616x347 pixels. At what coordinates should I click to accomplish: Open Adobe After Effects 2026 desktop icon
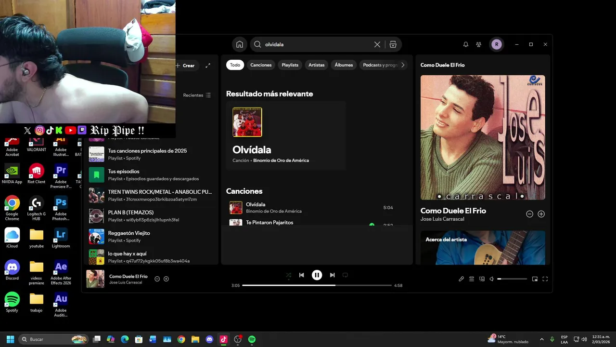[61, 272]
